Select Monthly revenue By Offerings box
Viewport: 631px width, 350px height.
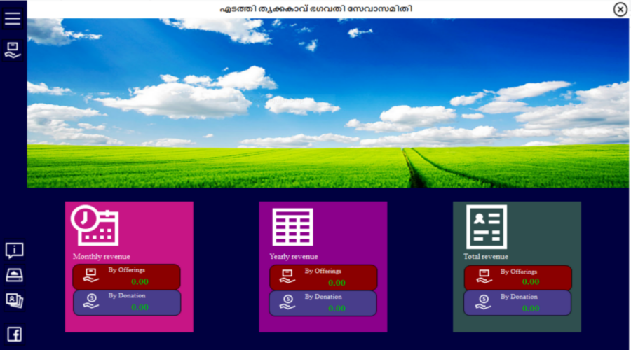(x=126, y=276)
